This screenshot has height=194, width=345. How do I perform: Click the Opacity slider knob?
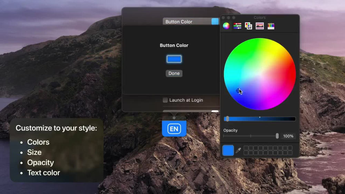277,136
